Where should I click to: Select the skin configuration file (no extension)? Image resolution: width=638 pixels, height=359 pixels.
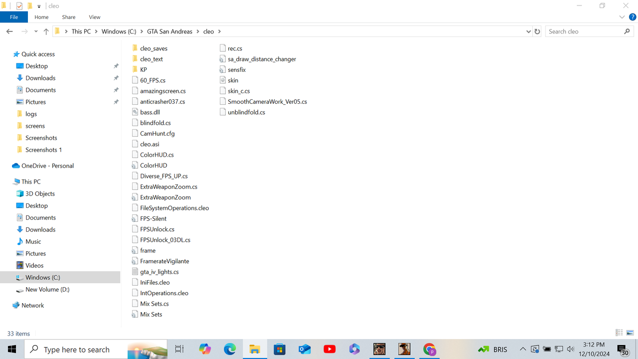(229, 80)
